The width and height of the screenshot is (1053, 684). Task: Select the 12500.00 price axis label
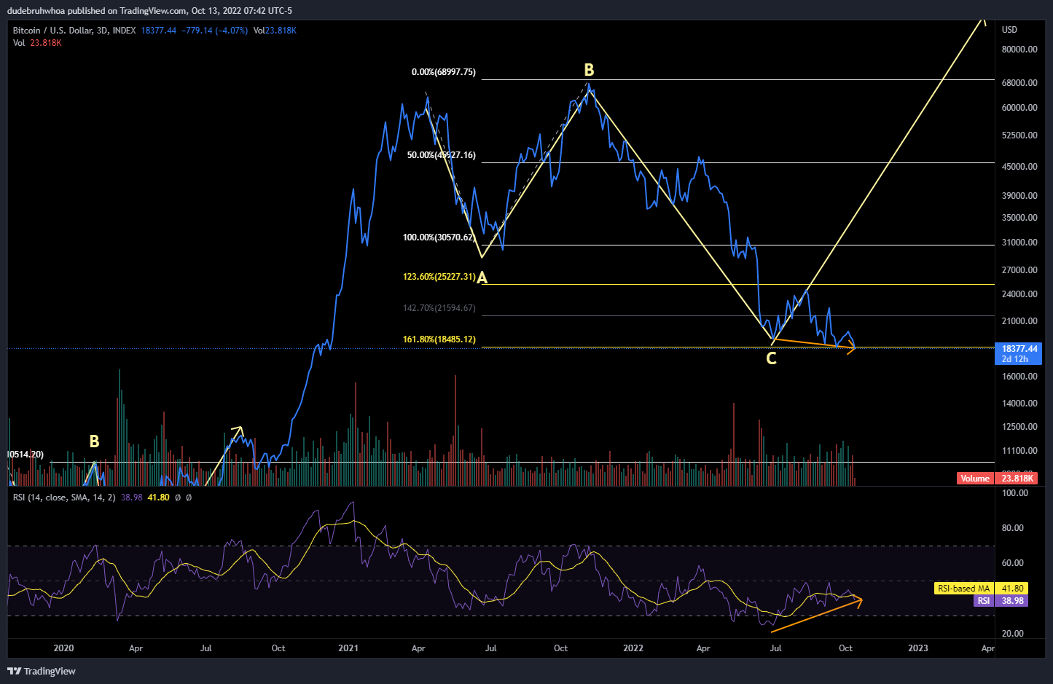(1019, 427)
